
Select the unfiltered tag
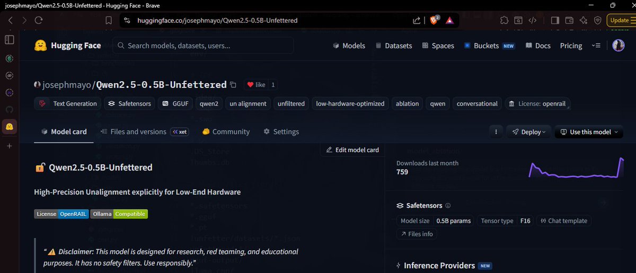pos(291,103)
